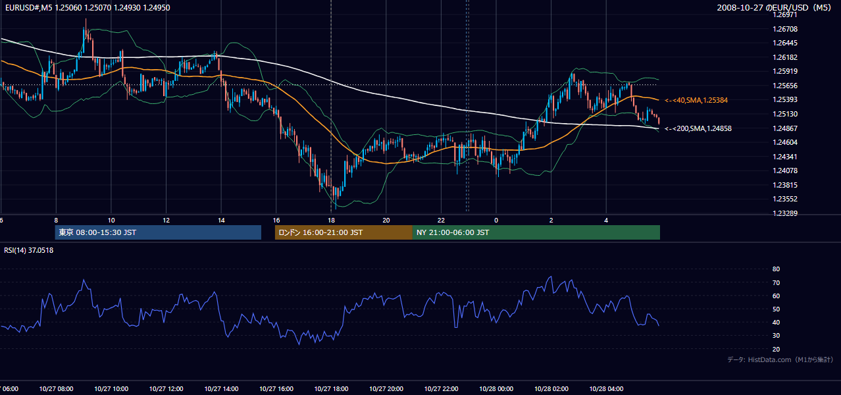Select the RSI(14) 37.0518 indicator label
Screen dimensions: 841x395
(x=29, y=250)
